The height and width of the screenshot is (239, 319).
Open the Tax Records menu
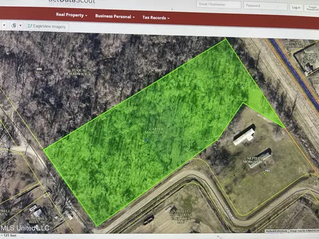tap(156, 17)
